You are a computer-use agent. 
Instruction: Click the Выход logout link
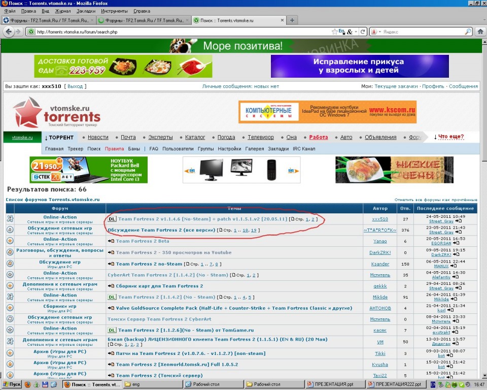tap(75, 86)
